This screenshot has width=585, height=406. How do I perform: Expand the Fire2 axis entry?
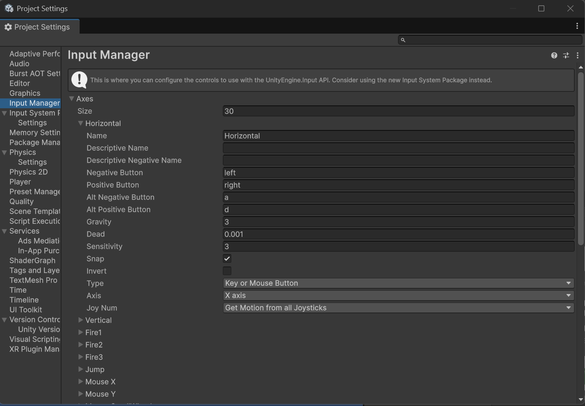[80, 345]
